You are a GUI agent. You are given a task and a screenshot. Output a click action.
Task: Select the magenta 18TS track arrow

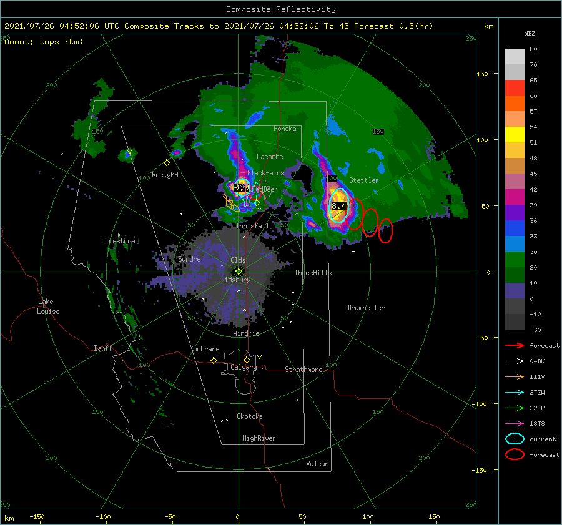pos(515,424)
